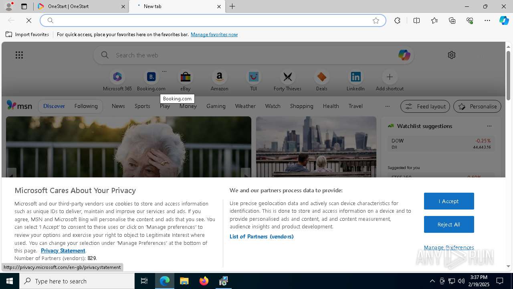Viewport: 513px width, 289px height.
Task: Open the Edge profile icon
Action: coord(9,6)
